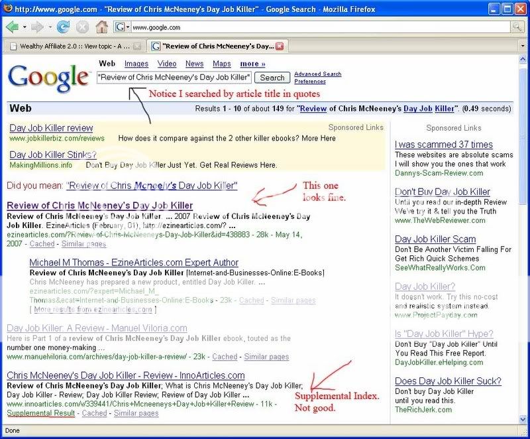The height and width of the screenshot is (439, 530).
Task: Close the active Google Search tab
Action: click(x=280, y=46)
